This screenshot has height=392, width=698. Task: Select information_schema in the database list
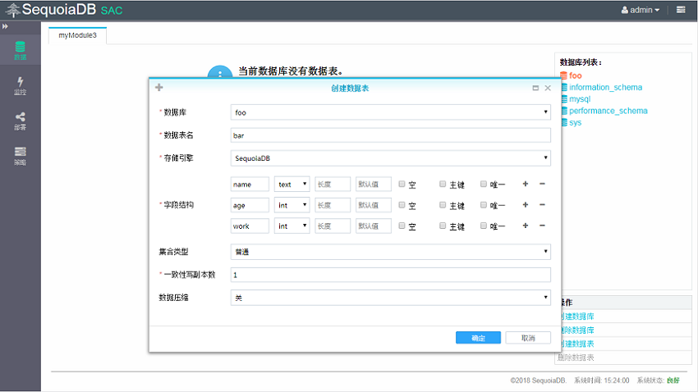point(605,87)
